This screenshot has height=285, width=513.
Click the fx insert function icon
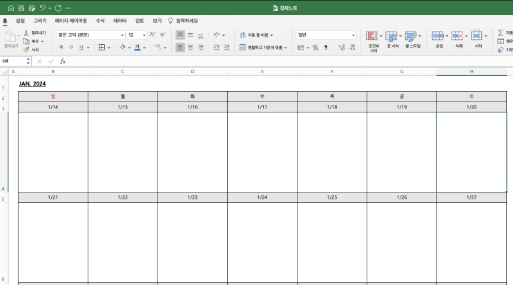pos(63,61)
